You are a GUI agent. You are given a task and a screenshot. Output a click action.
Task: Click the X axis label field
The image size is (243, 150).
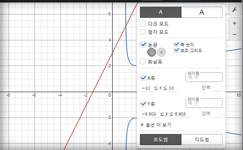click(204, 77)
